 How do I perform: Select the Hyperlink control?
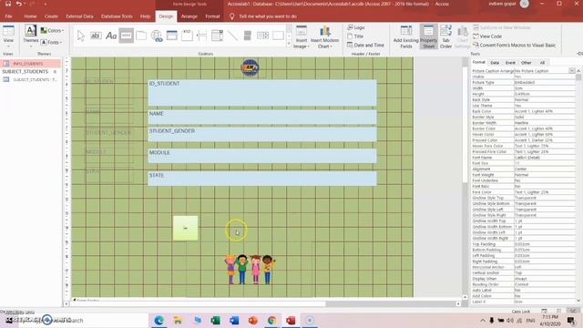click(x=157, y=36)
